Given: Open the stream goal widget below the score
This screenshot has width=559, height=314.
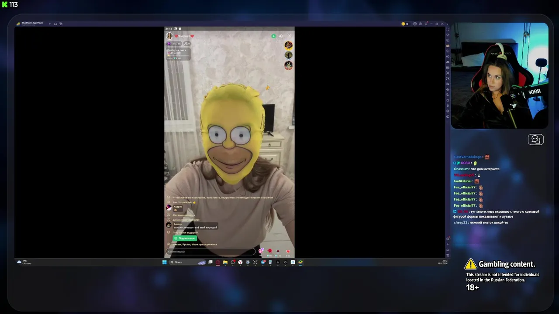Looking at the screenshot, I should 178,54.
